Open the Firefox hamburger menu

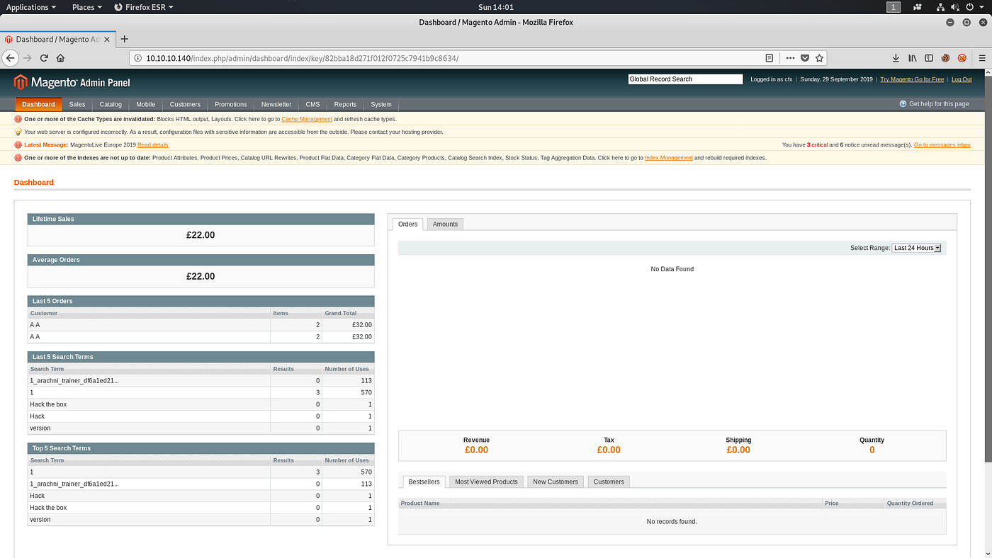pyautogui.click(x=982, y=58)
